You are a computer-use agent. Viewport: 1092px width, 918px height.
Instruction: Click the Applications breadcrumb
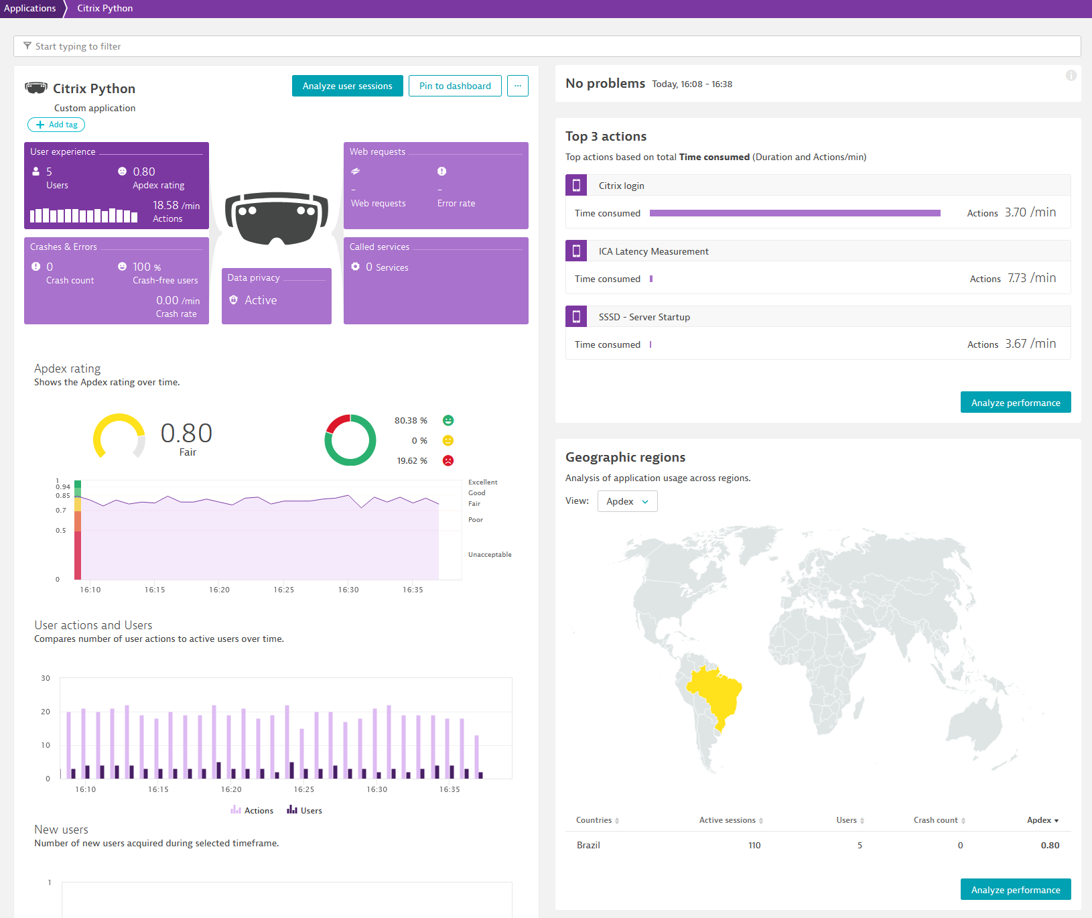30,8
